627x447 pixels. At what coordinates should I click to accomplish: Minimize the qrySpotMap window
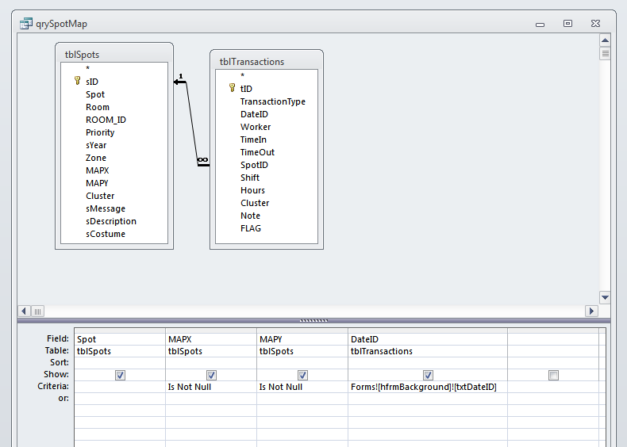point(540,24)
